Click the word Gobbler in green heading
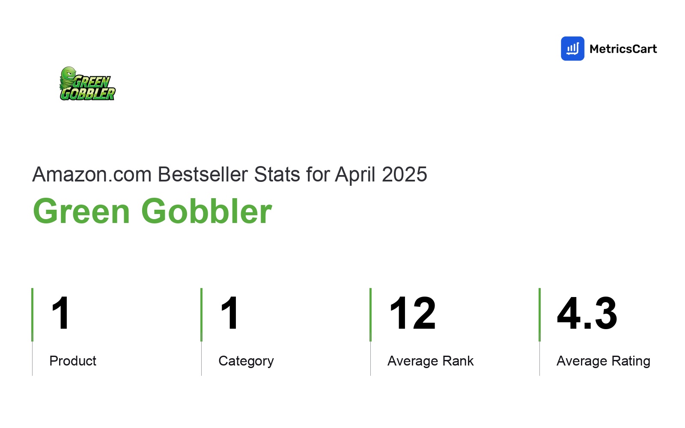 [207, 211]
